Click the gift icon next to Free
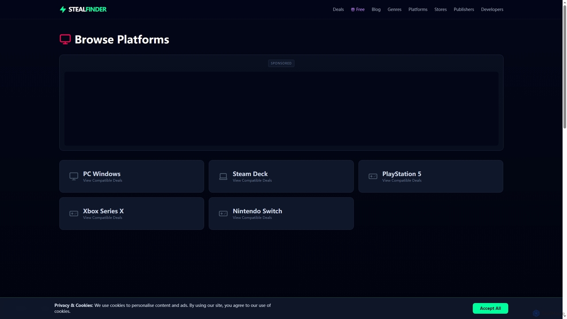The image size is (567, 319). (x=353, y=9)
